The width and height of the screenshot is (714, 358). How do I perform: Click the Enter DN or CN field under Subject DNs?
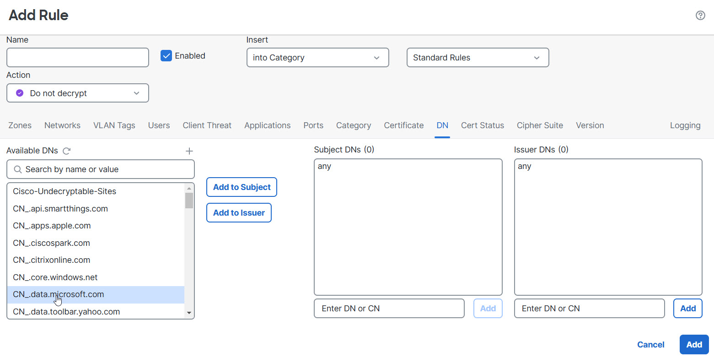[x=389, y=308]
